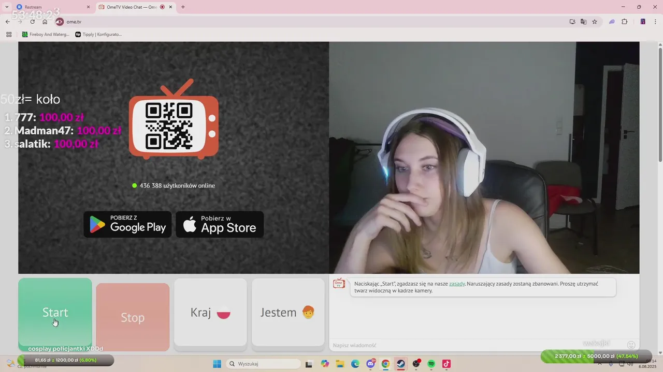Open the Tipply Konfigurator bookmark
The image size is (663, 372).
98,35
